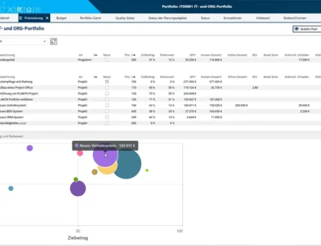Click the Zielbeitrag axis label under the chart
This screenshot has width=321, height=246.
pos(78,238)
